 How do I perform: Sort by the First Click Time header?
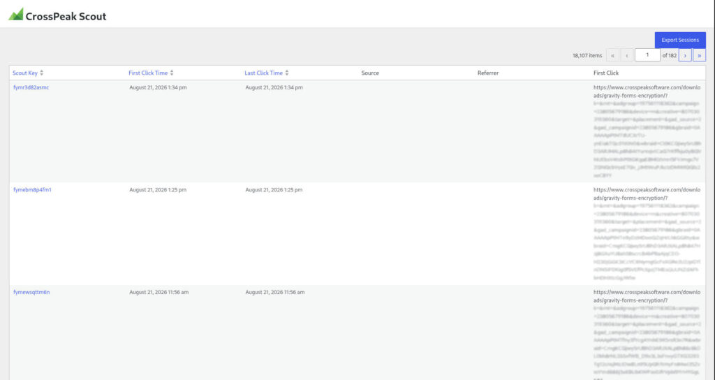[148, 73]
